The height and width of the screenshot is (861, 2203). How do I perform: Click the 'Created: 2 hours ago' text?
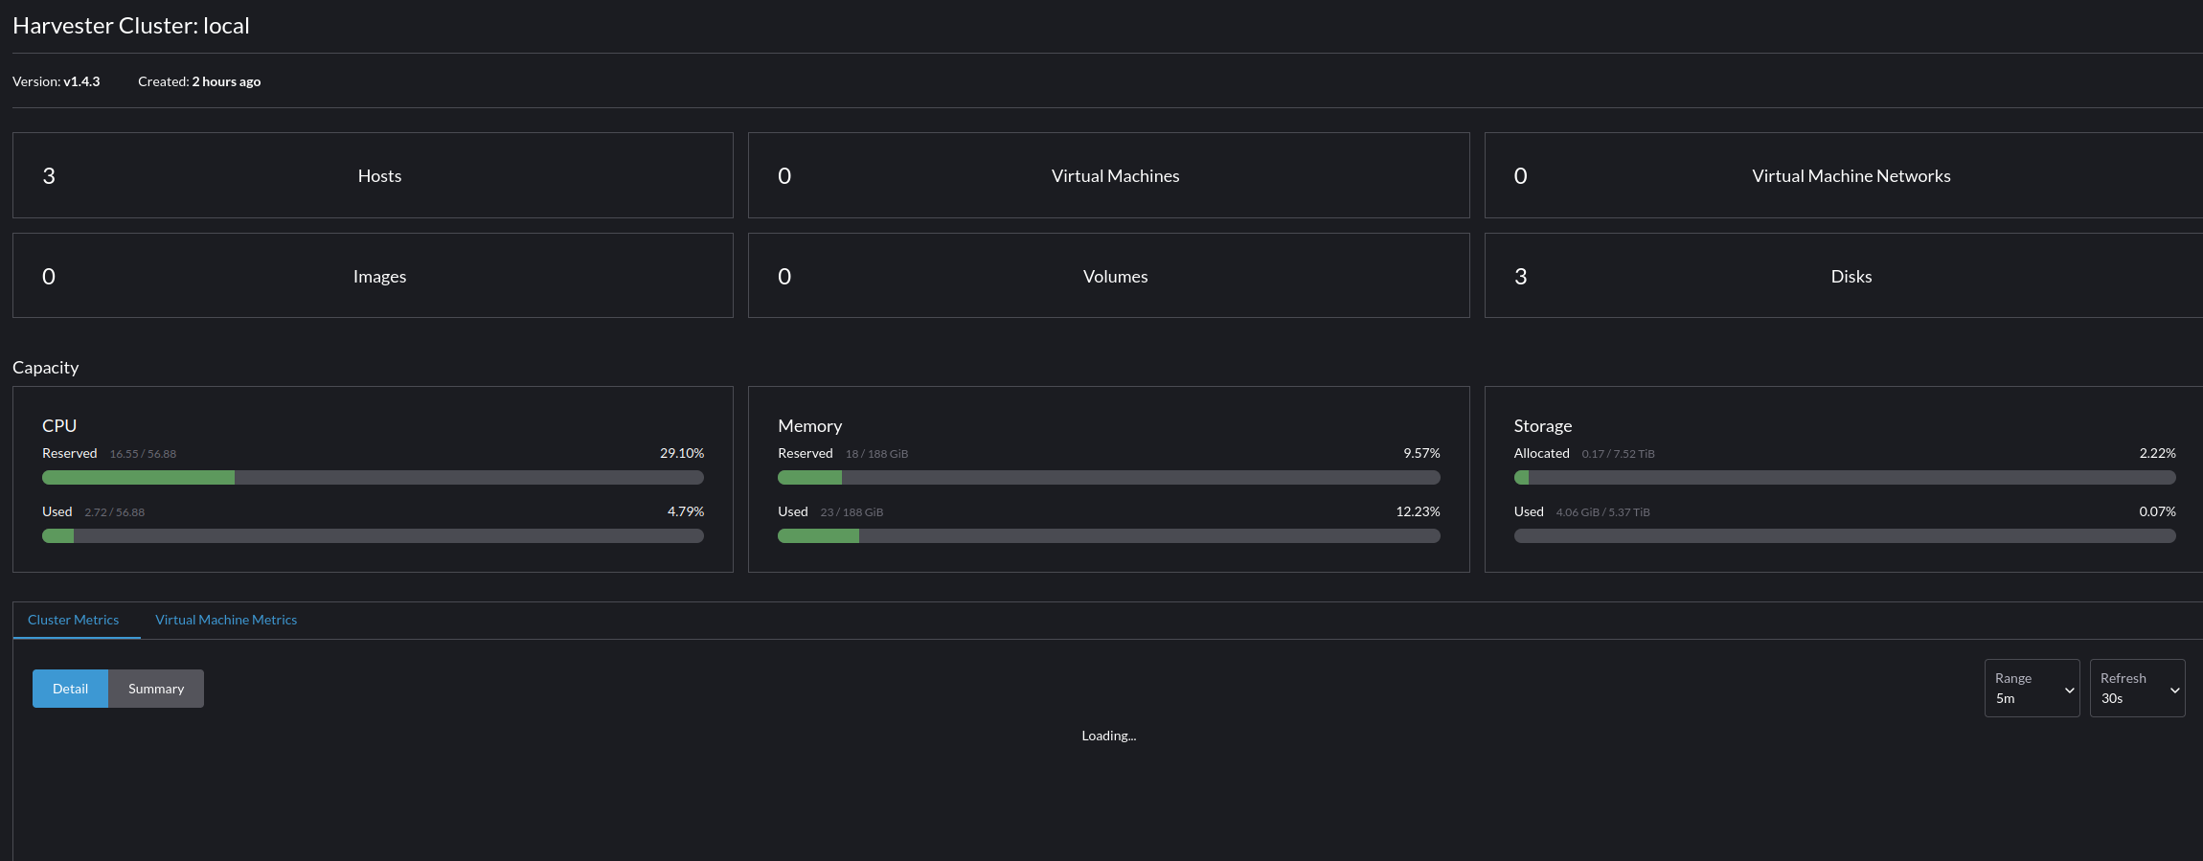(199, 81)
